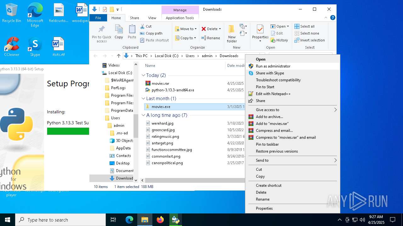
Task: Open Firefox from the taskbar
Action: click(160, 220)
